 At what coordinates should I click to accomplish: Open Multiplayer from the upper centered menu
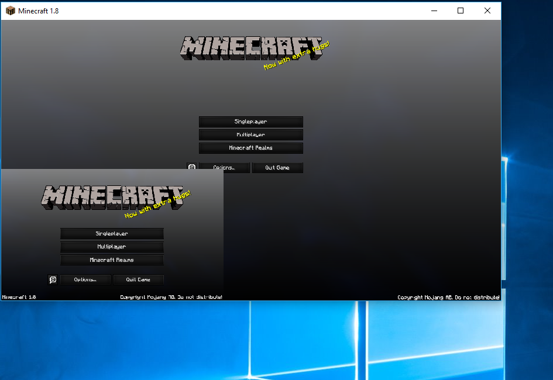250,134
